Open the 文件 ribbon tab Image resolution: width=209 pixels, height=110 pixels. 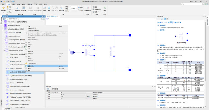tap(3, 4)
